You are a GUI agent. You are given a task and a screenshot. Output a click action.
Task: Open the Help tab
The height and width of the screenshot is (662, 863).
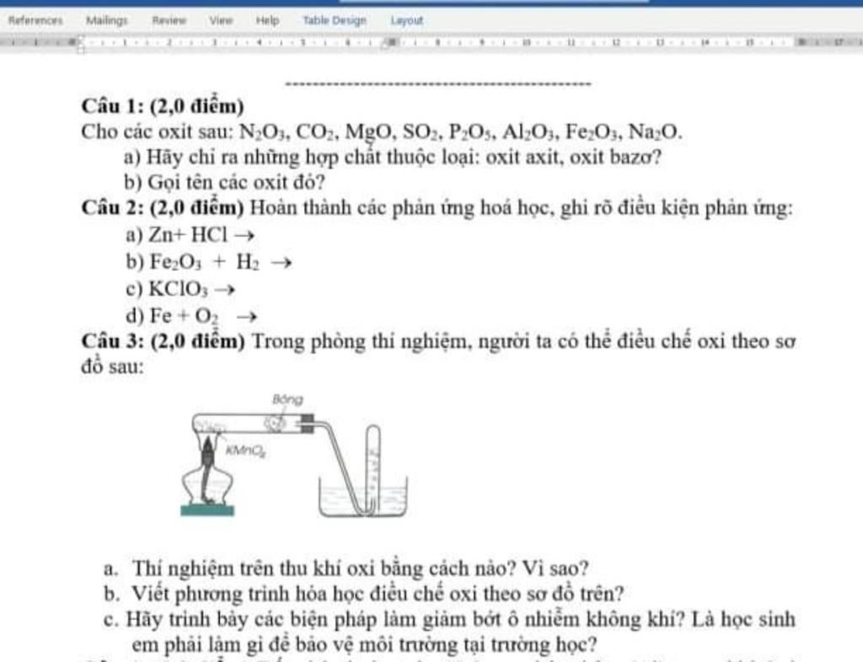(267, 20)
